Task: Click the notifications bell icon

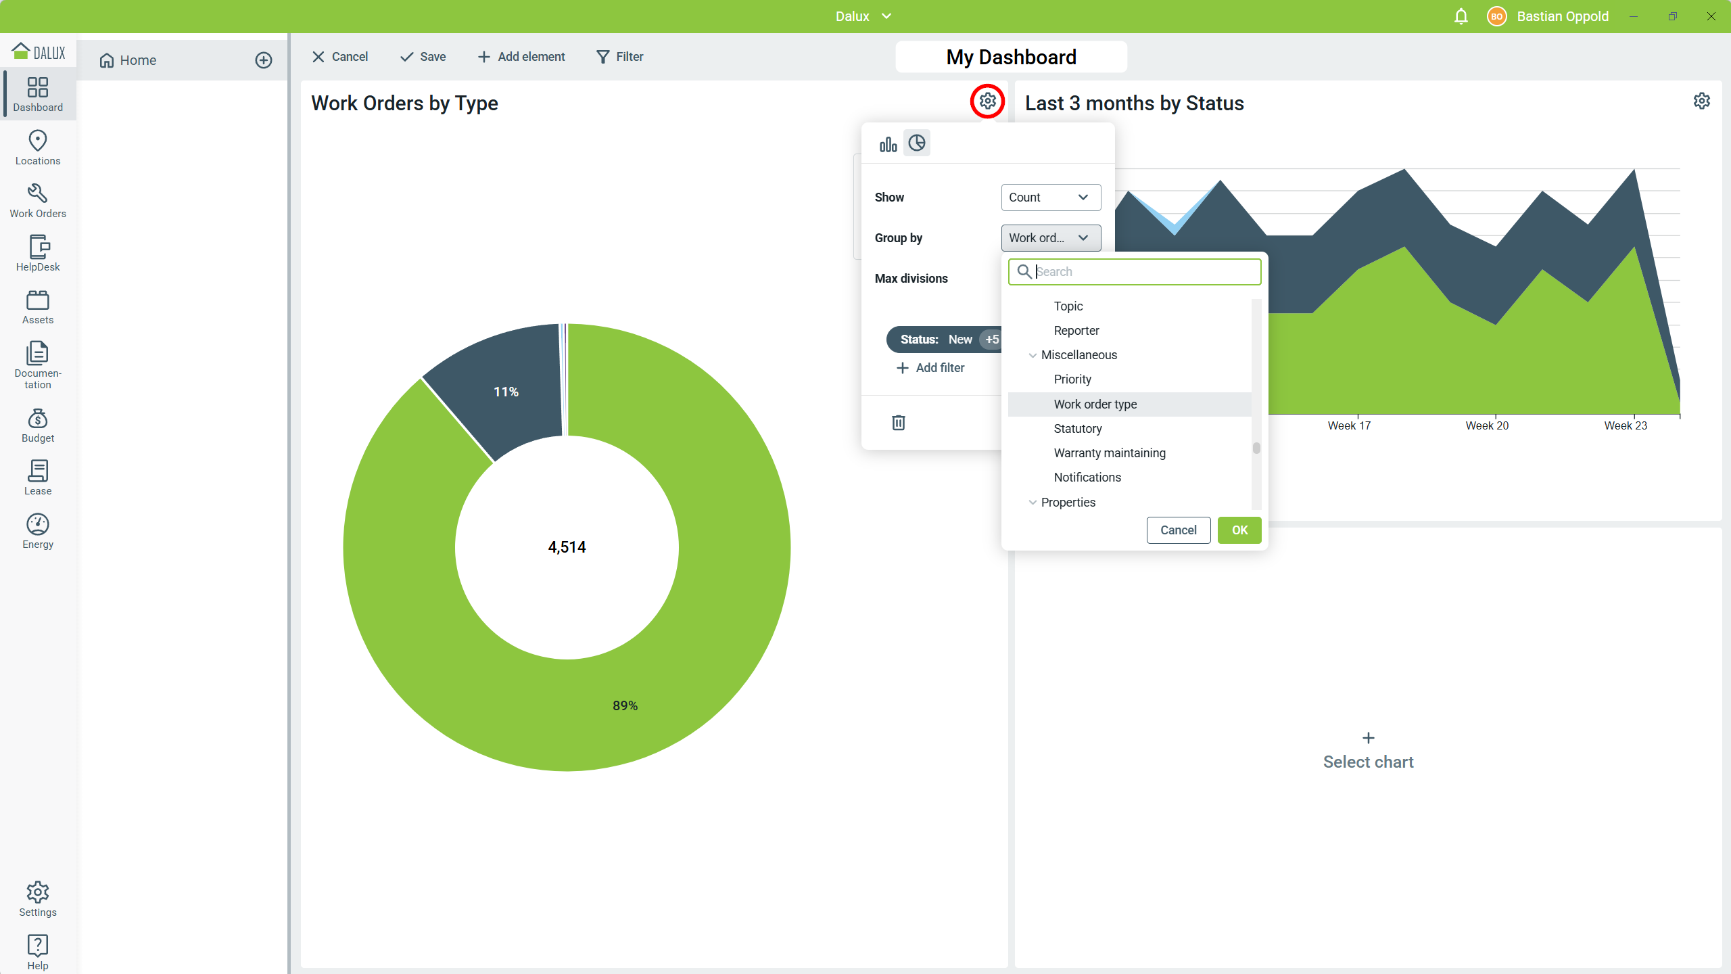Action: 1461,16
